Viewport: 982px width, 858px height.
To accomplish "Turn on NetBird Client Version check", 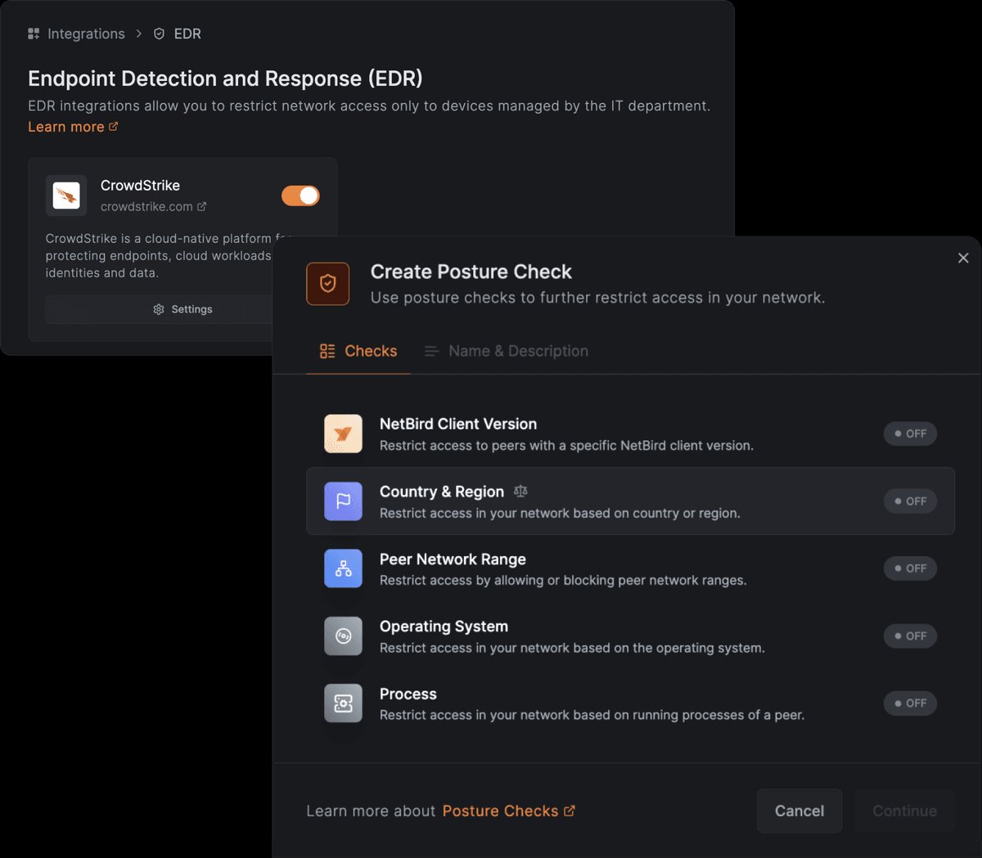I will point(910,433).
